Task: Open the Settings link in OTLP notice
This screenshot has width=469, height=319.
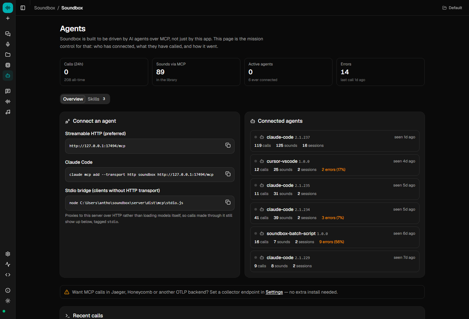Action: [x=274, y=292]
